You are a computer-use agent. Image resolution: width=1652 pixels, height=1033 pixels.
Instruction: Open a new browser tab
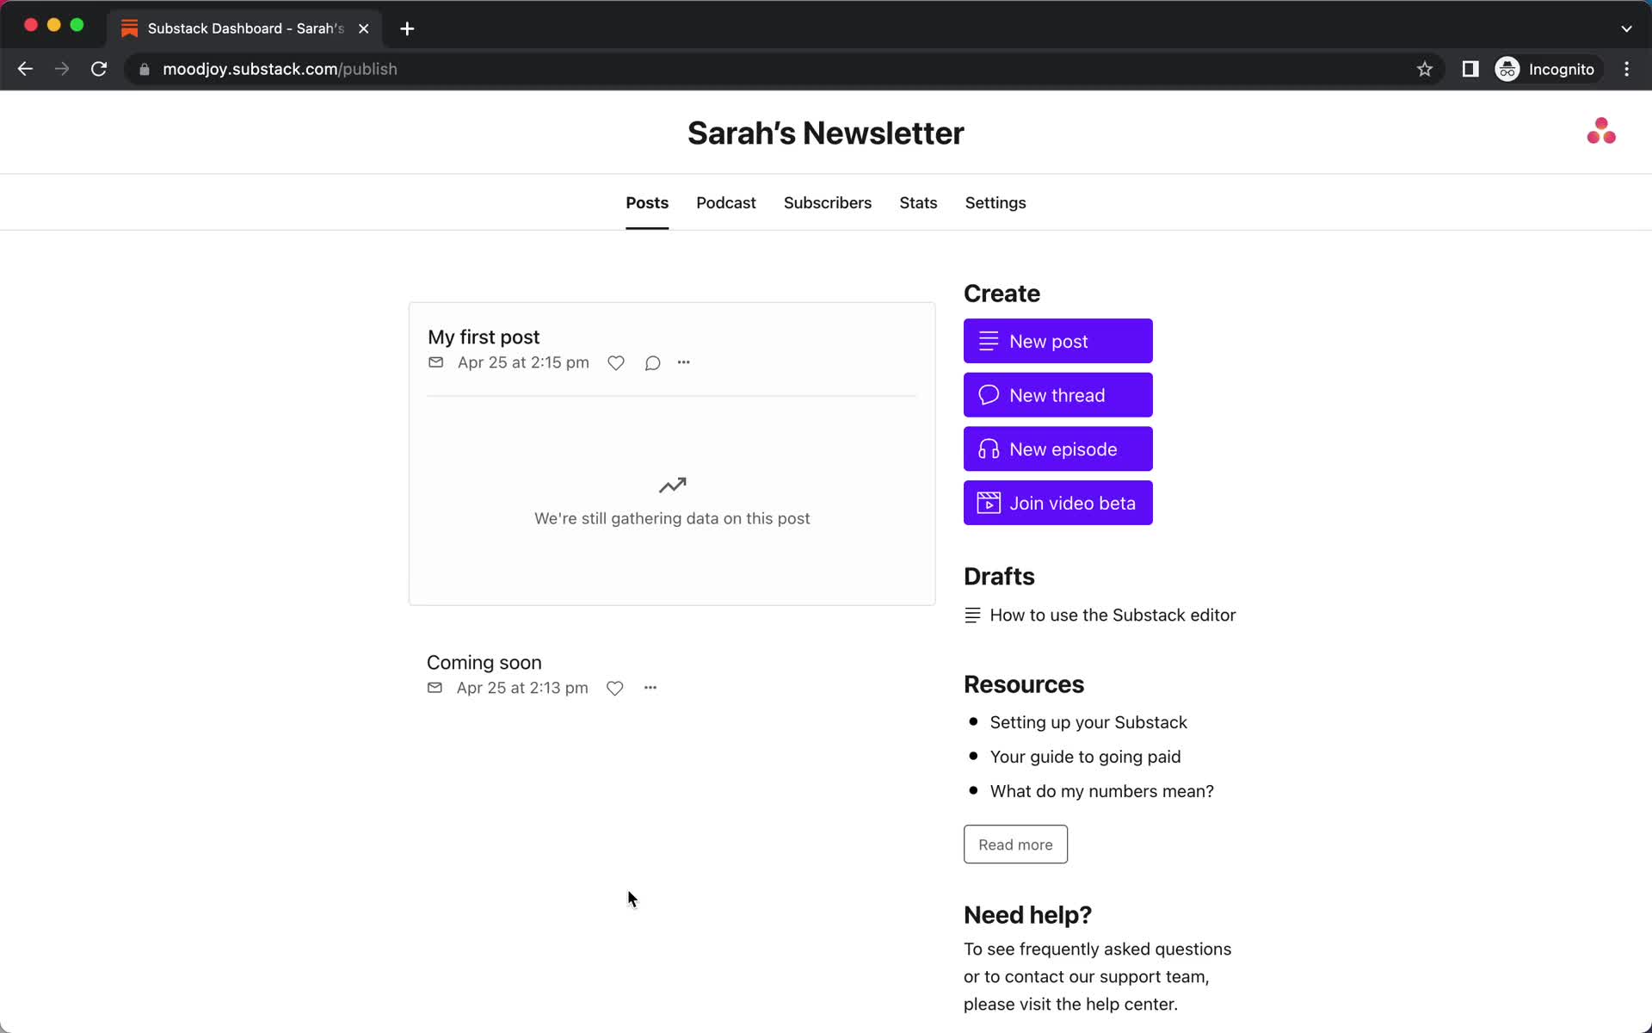tap(407, 28)
